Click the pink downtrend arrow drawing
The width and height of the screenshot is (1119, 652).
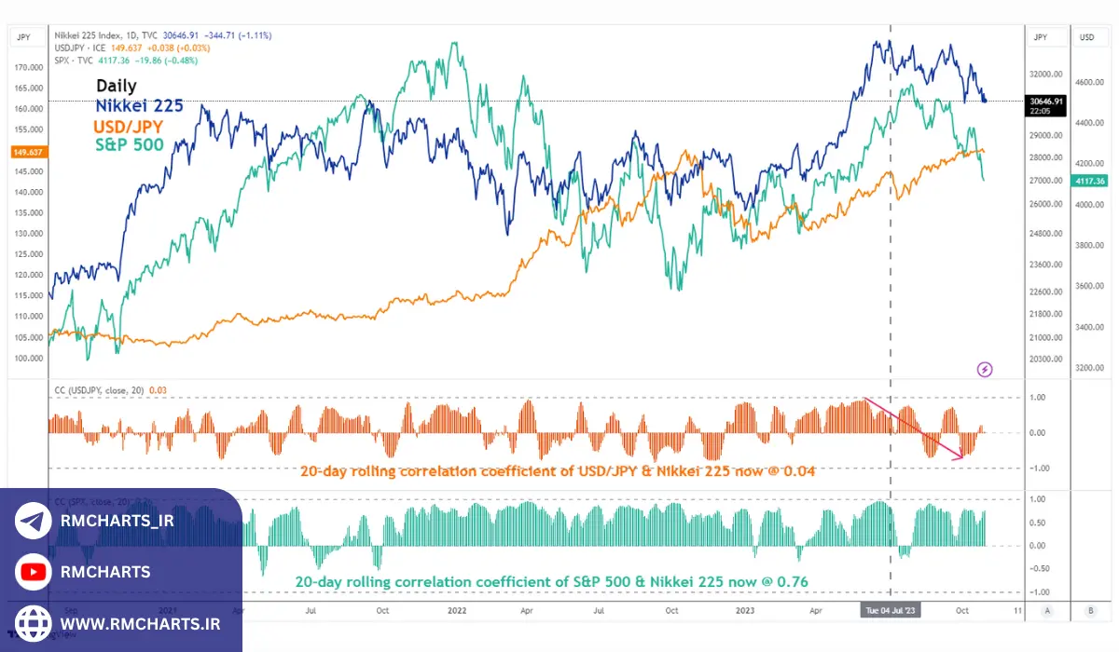(x=913, y=428)
